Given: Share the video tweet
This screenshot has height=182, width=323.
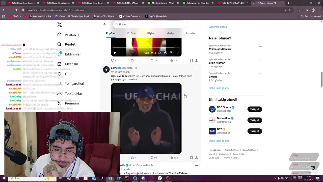Looking at the screenshot, I should pos(197,60).
